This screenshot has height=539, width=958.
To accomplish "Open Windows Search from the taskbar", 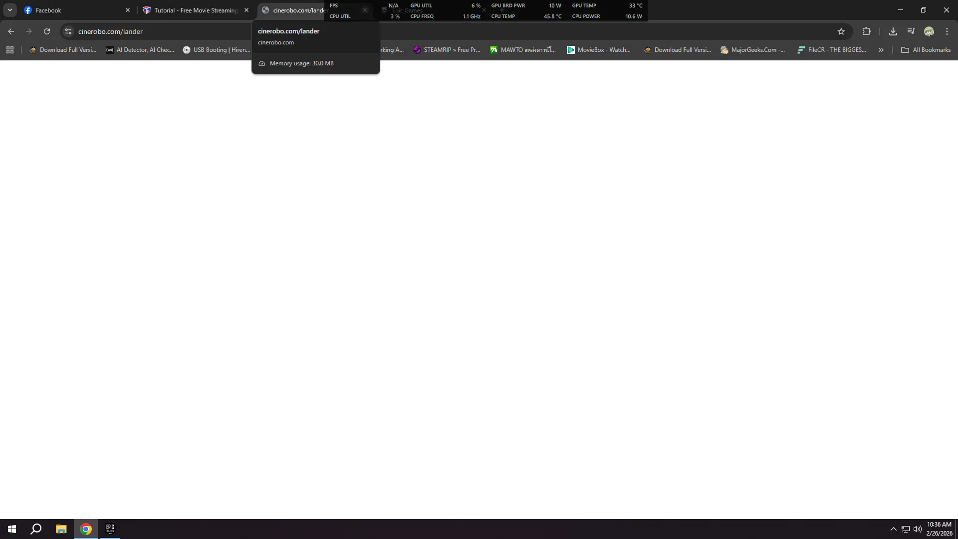I will tap(36, 529).
